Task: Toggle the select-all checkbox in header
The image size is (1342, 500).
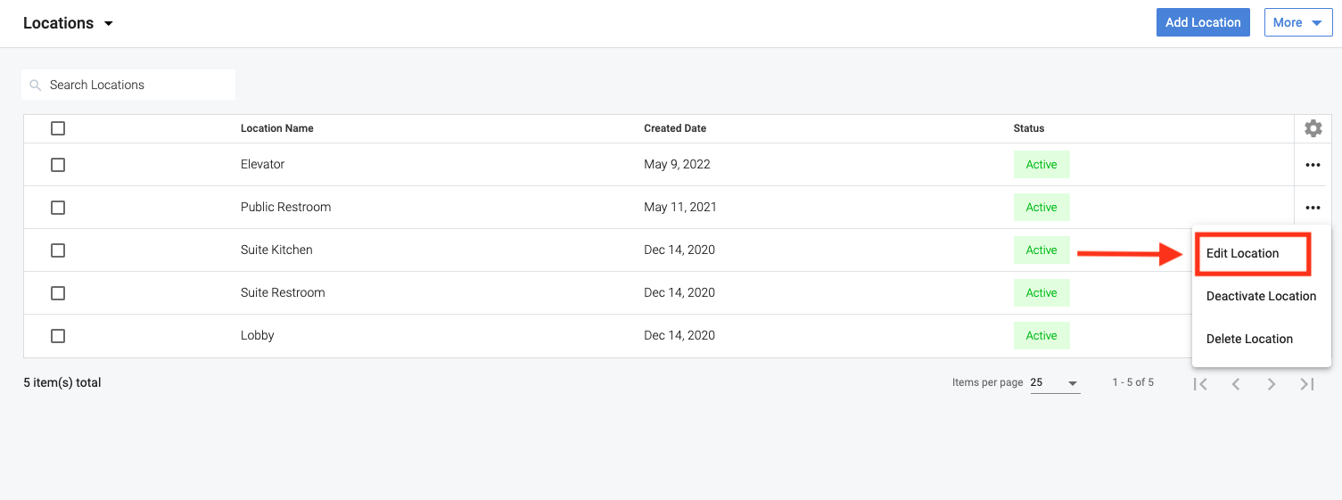Action: pos(58,128)
